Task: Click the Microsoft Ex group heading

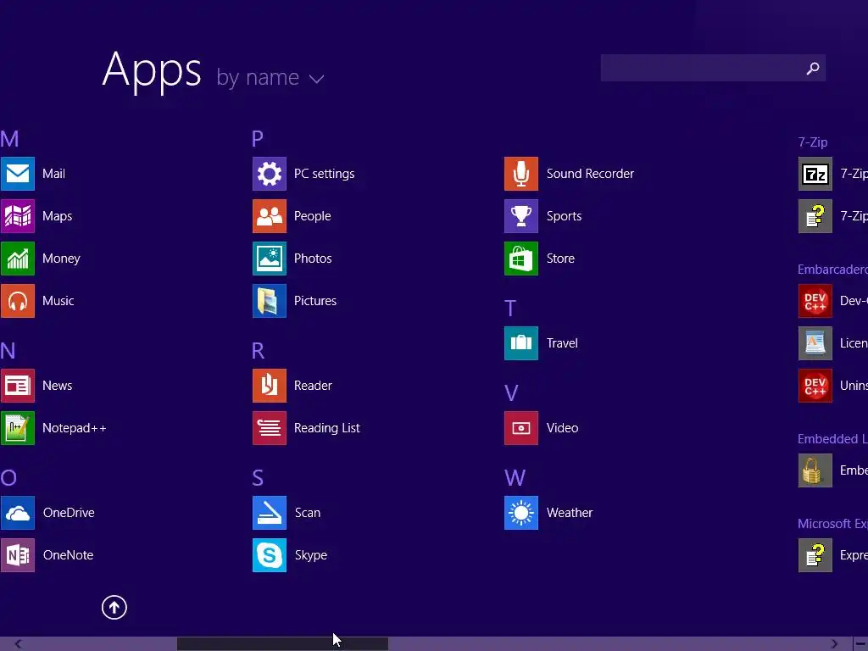Action: click(832, 524)
